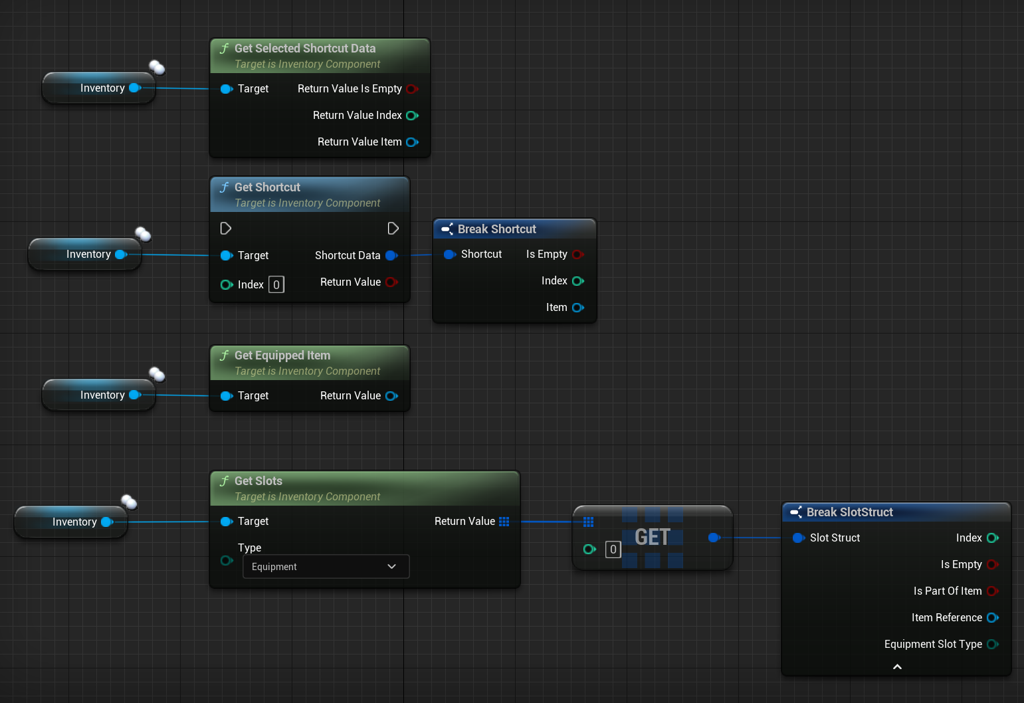Click the Item Reference output pin
This screenshot has width=1024, height=703.
point(993,618)
